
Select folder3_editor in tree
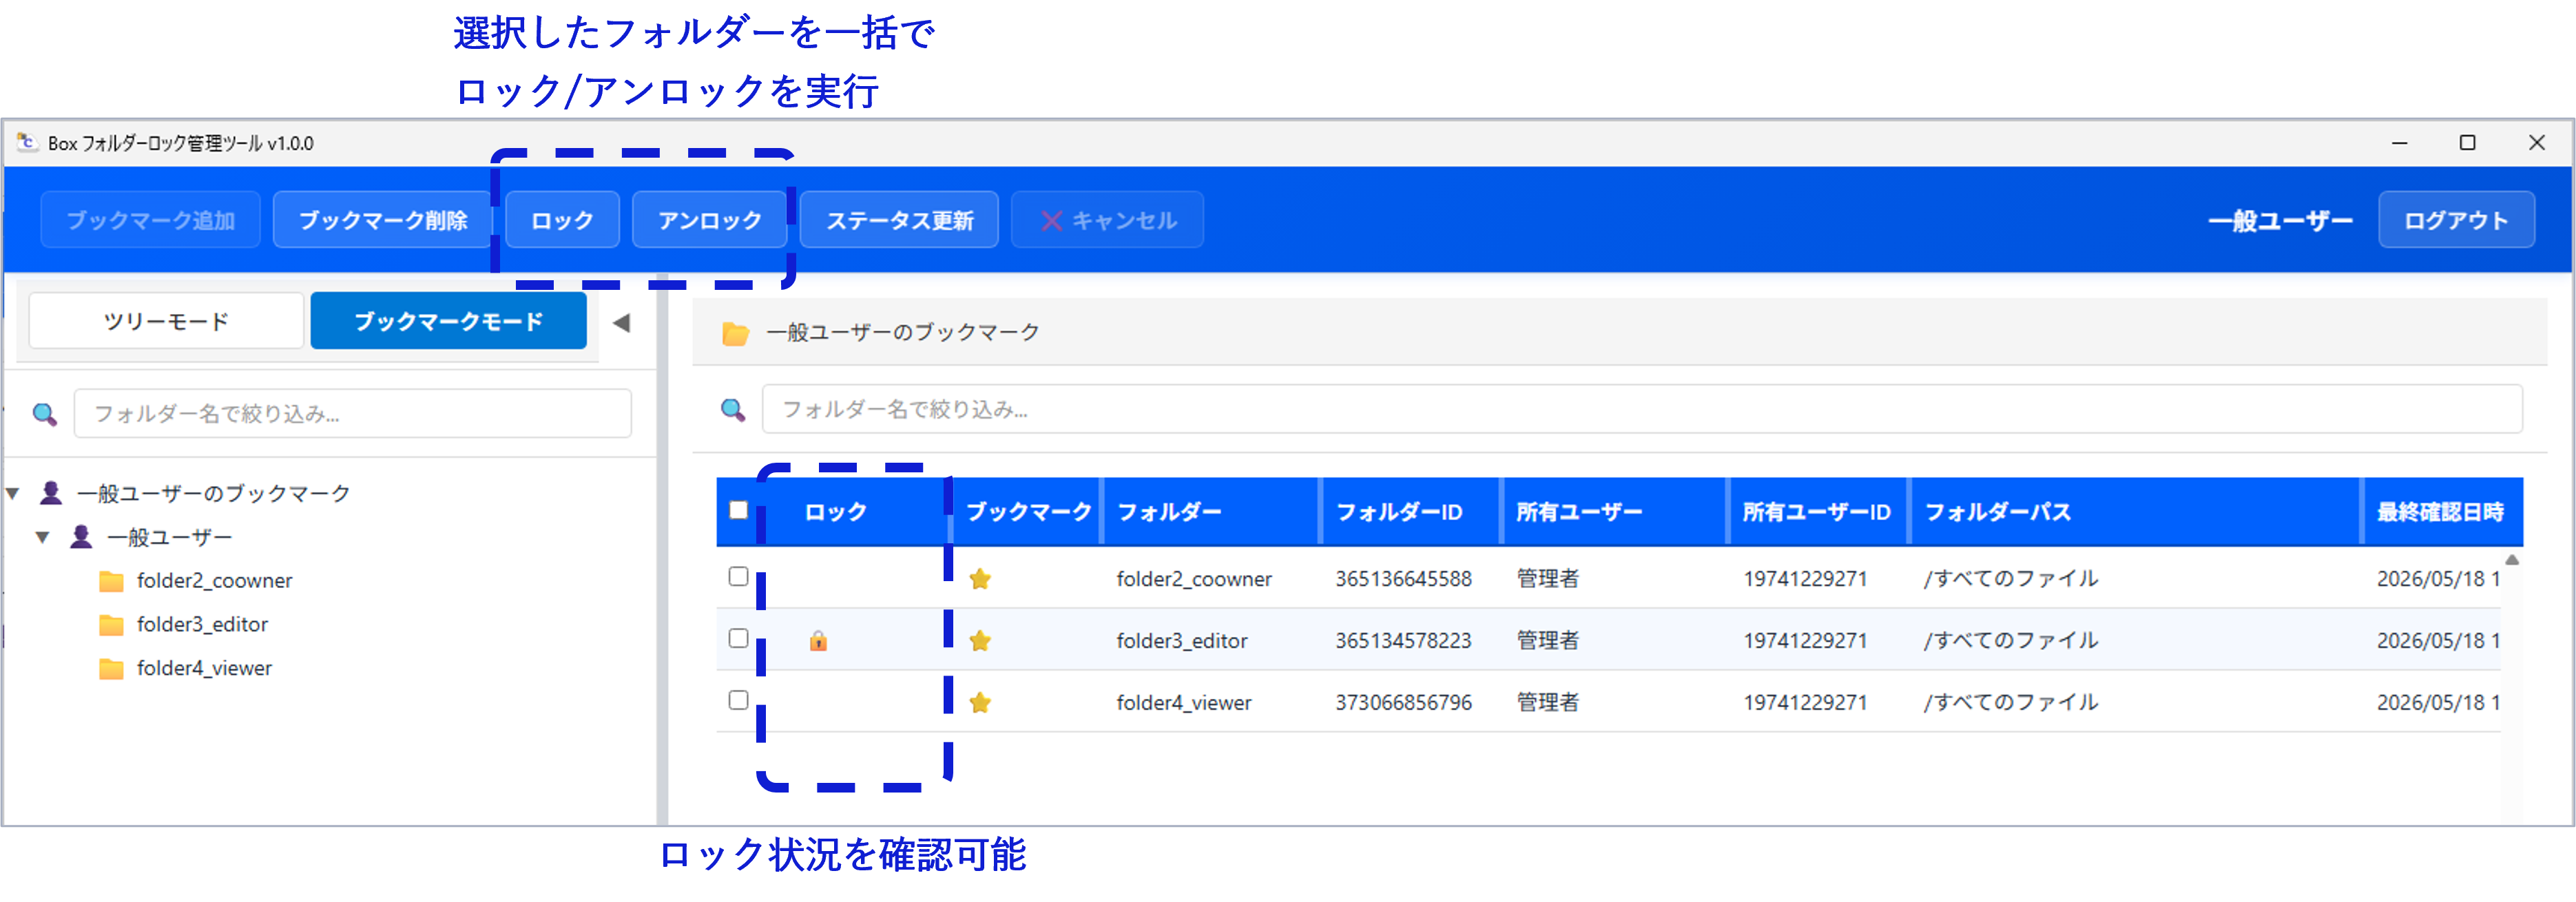point(202,624)
